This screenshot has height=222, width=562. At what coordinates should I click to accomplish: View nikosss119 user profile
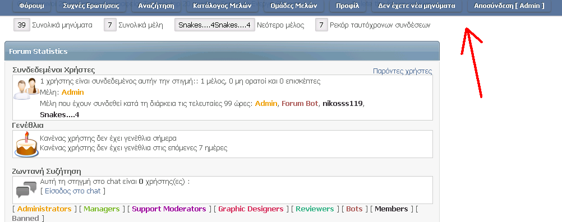click(343, 104)
